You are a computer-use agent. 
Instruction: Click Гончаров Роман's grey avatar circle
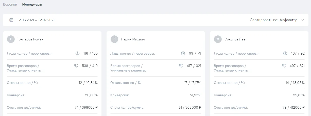(11, 39)
